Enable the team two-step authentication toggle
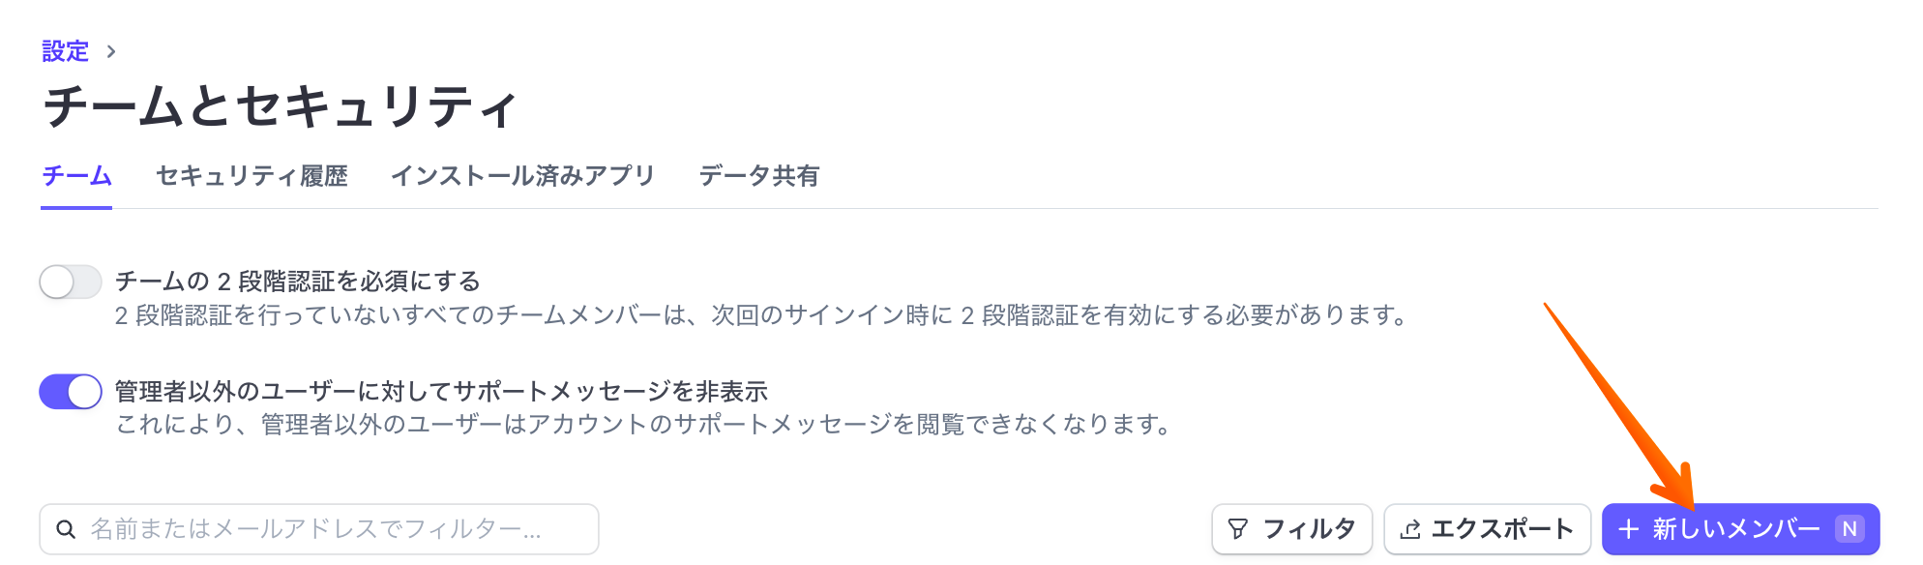Image resolution: width=1923 pixels, height=565 pixels. point(71,282)
